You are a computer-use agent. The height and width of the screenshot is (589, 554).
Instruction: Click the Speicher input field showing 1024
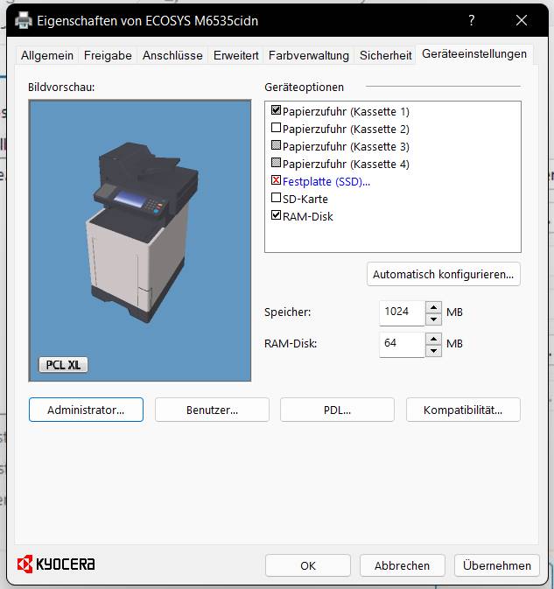(x=403, y=312)
